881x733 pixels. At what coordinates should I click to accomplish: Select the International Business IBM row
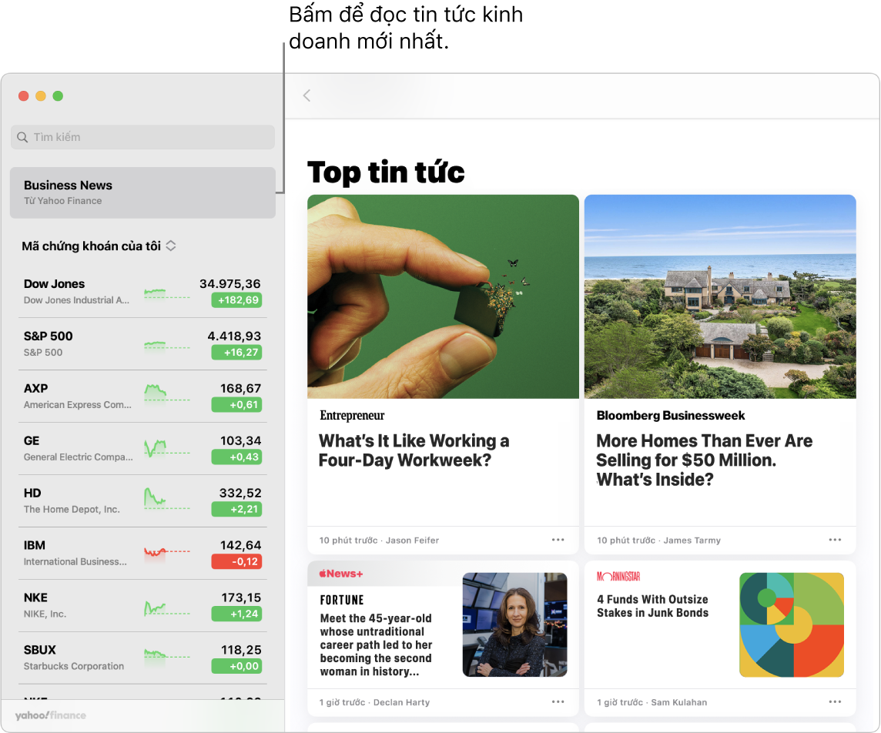[x=142, y=553]
